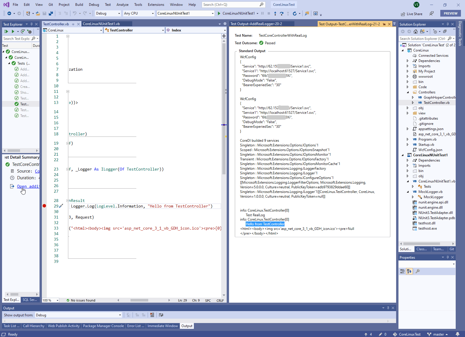Click the New Project toolbar icon
Viewport: 465px width, 337px height.
pyautogui.click(x=28, y=13)
